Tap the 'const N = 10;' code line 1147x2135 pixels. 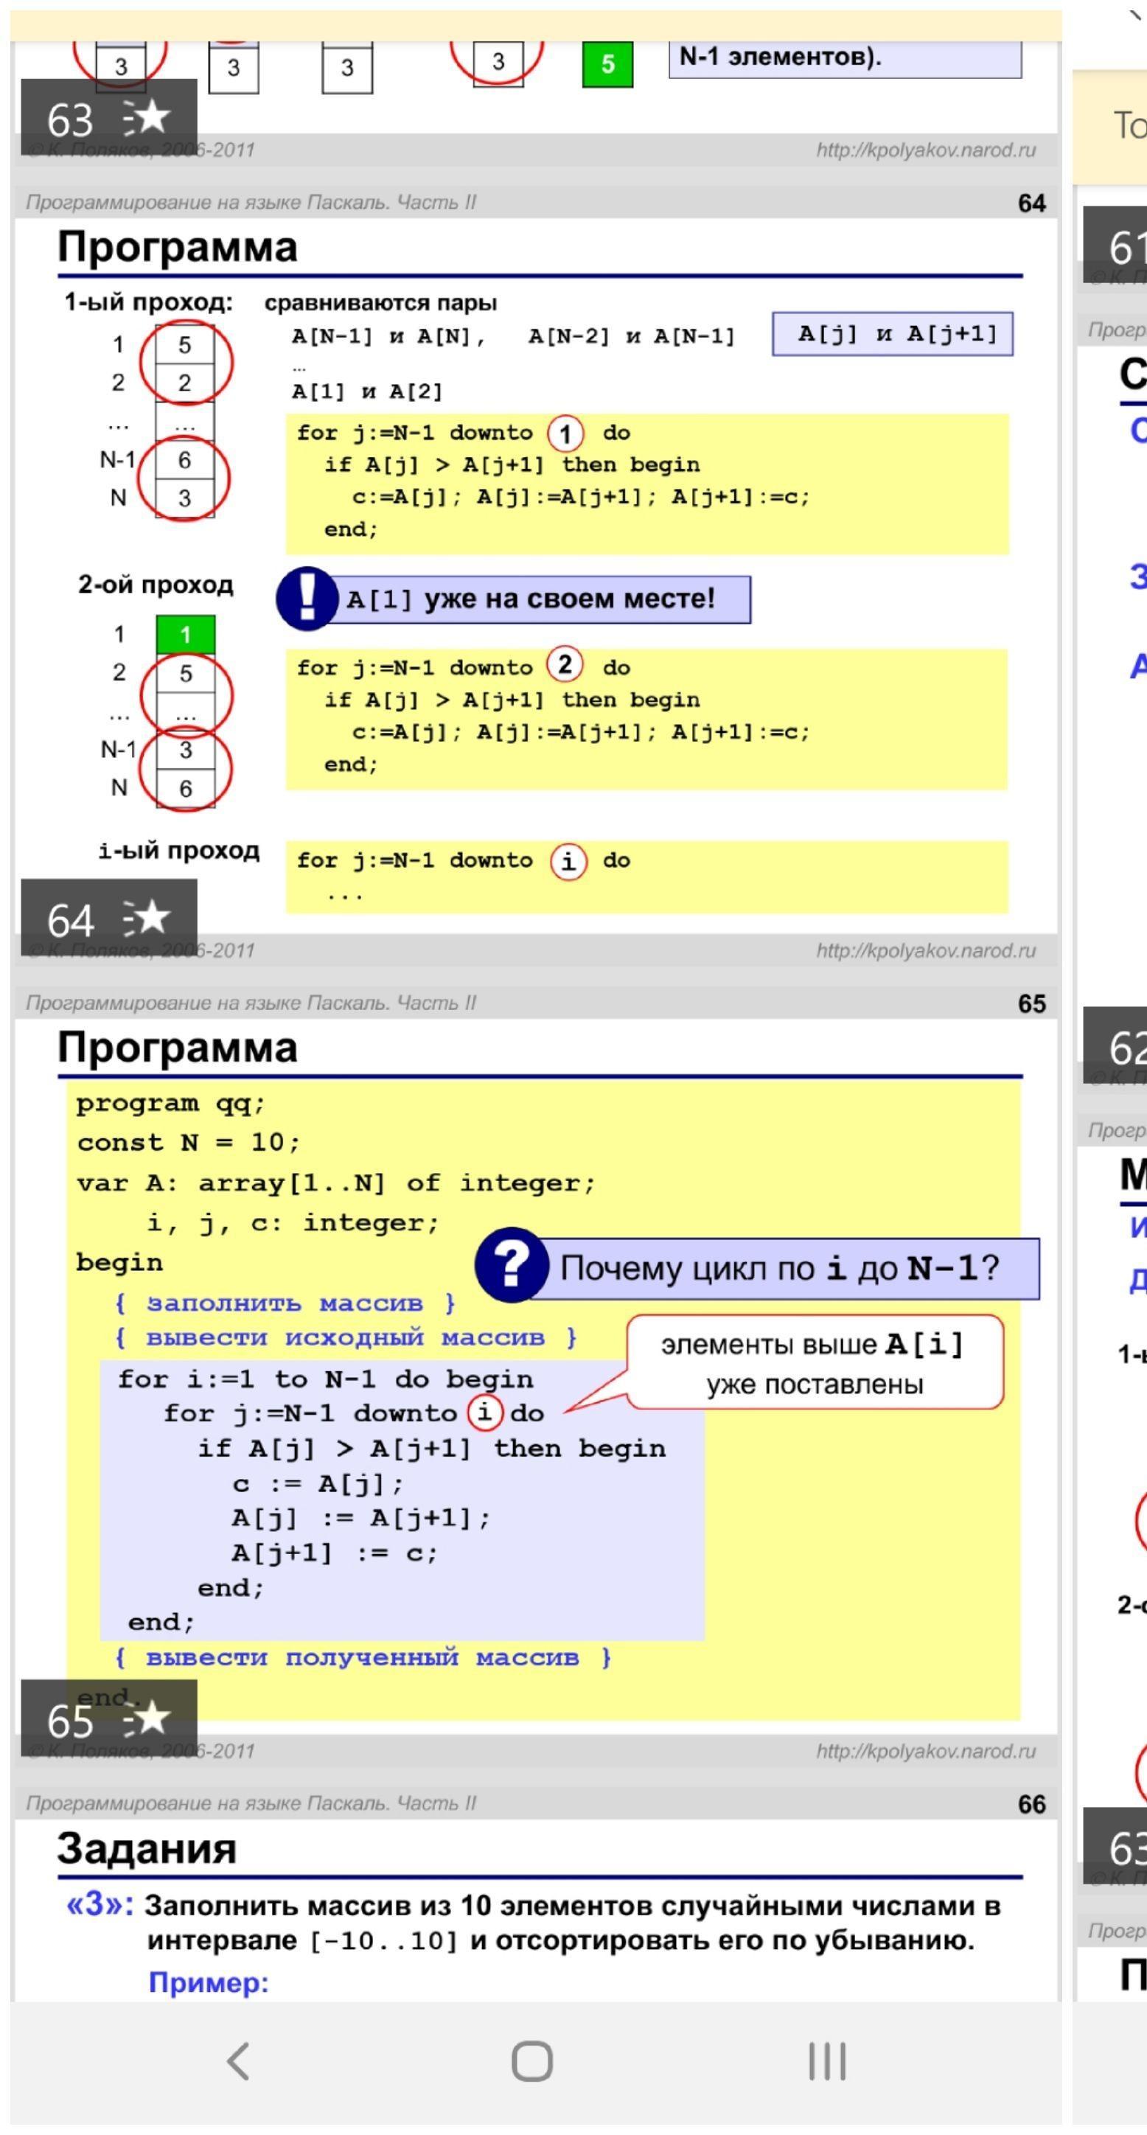[x=188, y=1143]
